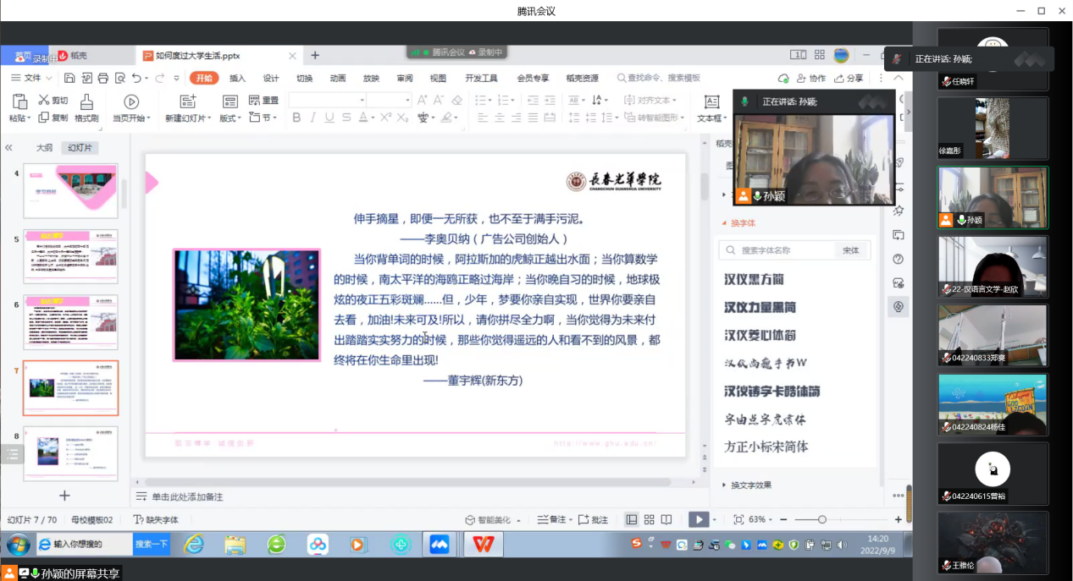Switch to the 动画 ribbon tab
The height and width of the screenshot is (581, 1073).
pyautogui.click(x=338, y=78)
